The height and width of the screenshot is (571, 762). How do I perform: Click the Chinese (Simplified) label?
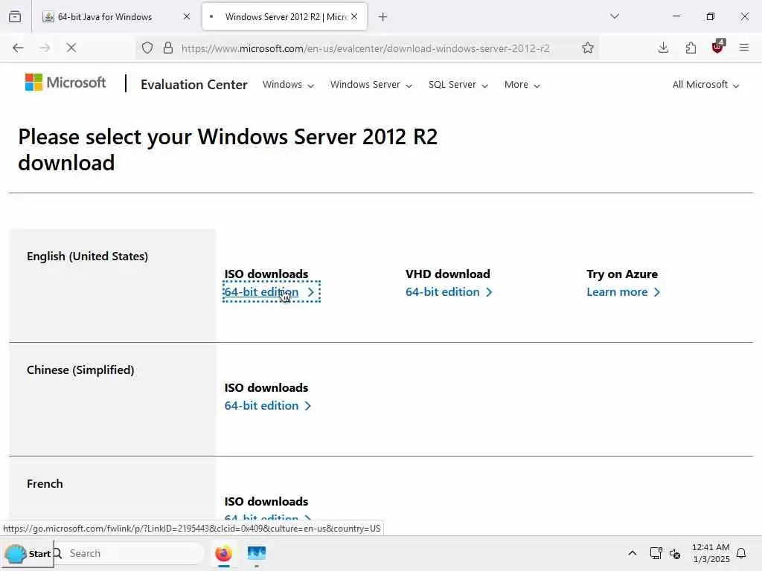pos(80,370)
